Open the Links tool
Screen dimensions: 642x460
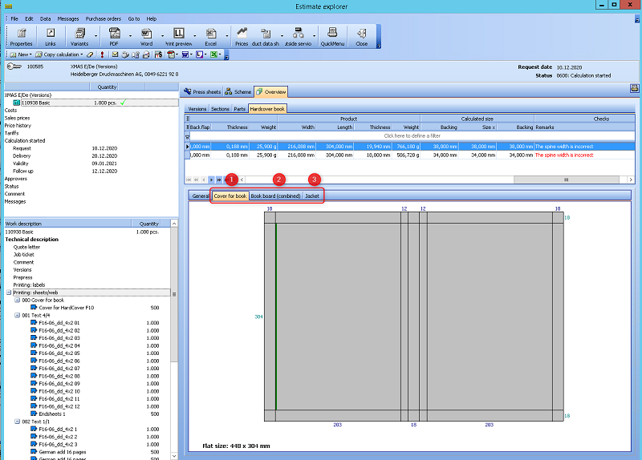51,37
